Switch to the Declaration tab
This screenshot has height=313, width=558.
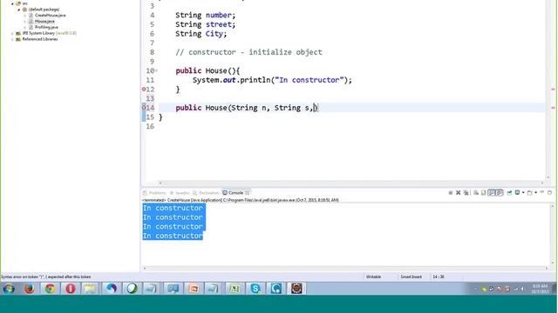coord(206,193)
